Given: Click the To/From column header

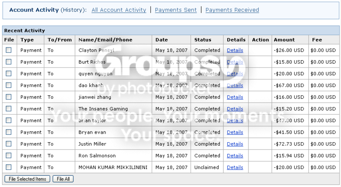Looking at the screenshot, I should [60, 40].
